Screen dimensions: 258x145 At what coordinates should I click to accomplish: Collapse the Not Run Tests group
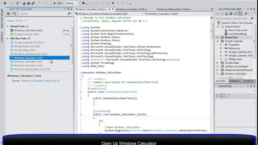(8, 38)
